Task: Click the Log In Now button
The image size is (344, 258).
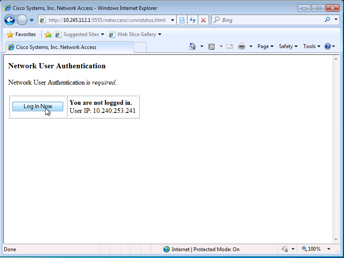Action: (x=38, y=106)
